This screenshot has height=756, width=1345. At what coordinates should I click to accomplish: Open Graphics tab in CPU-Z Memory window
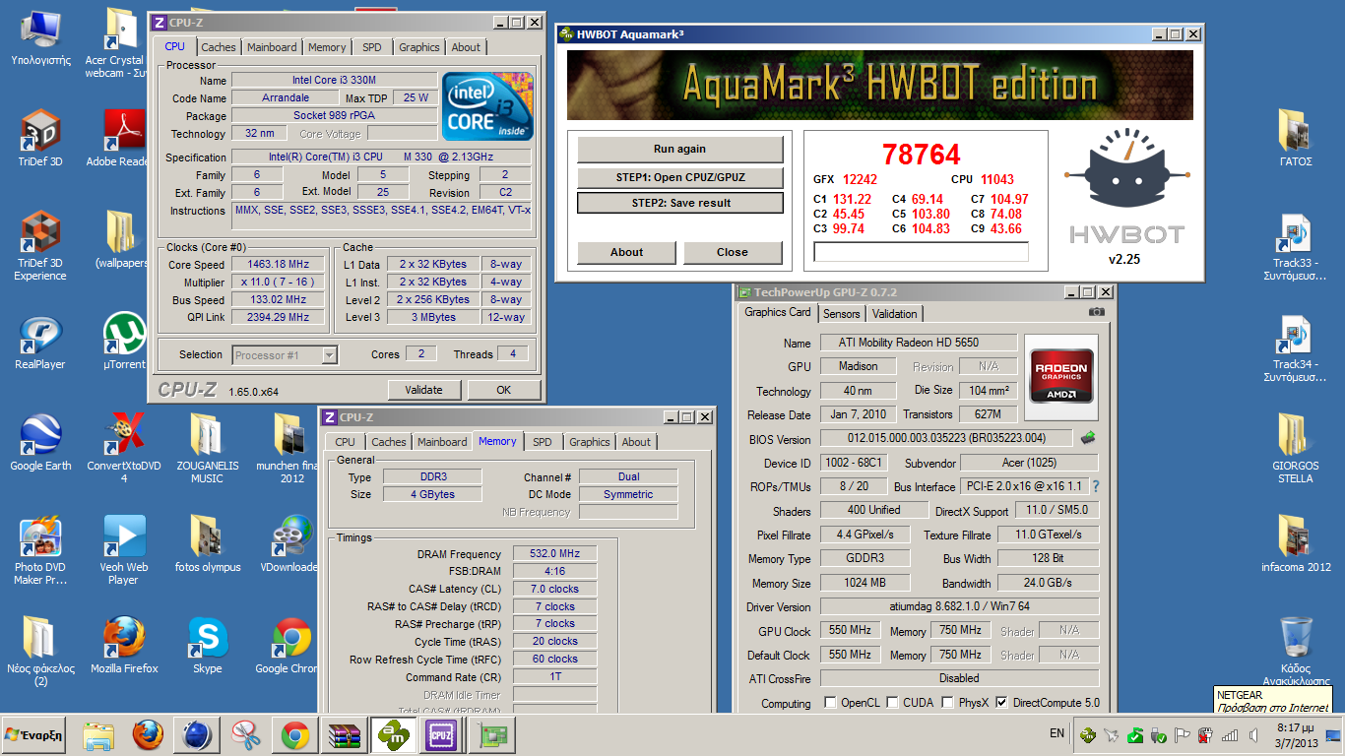pyautogui.click(x=590, y=442)
